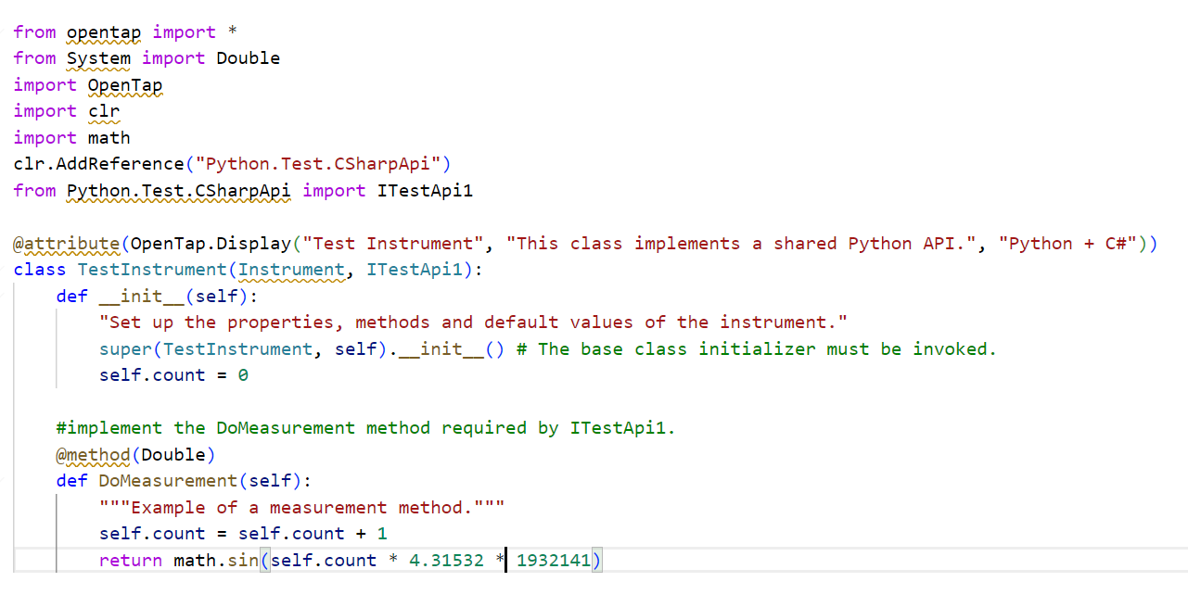Screen dimensions: 1188x607
Task: Click 'ITestApi1' in the from-import line
Action: (x=425, y=191)
